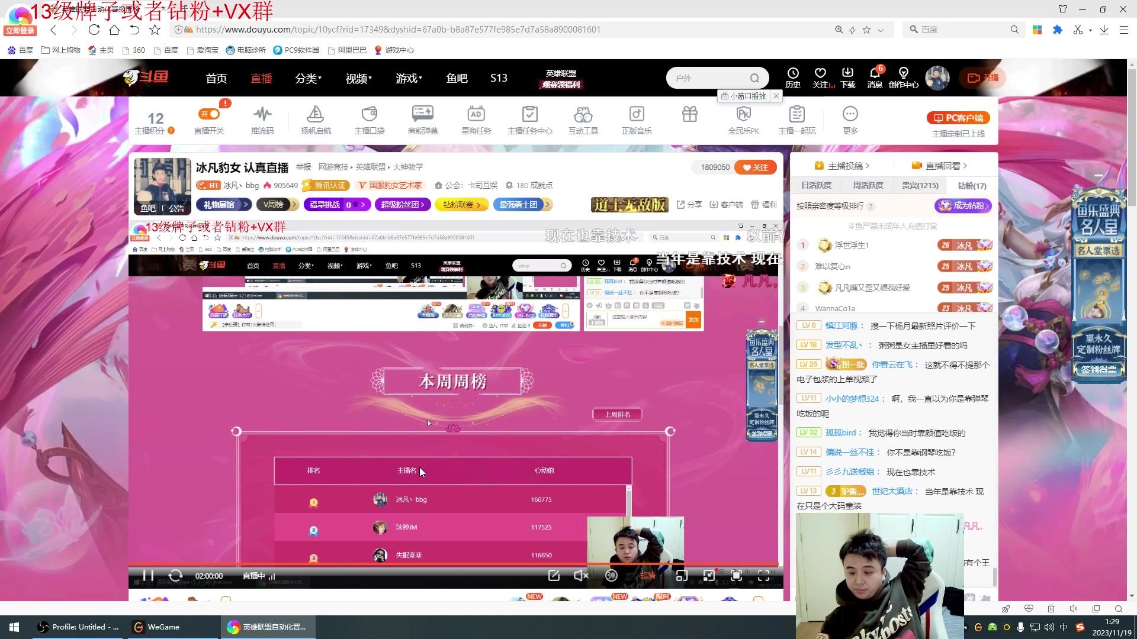1137x639 pixels.
Task: Go to the 首页 home nav item
Action: [x=216, y=78]
